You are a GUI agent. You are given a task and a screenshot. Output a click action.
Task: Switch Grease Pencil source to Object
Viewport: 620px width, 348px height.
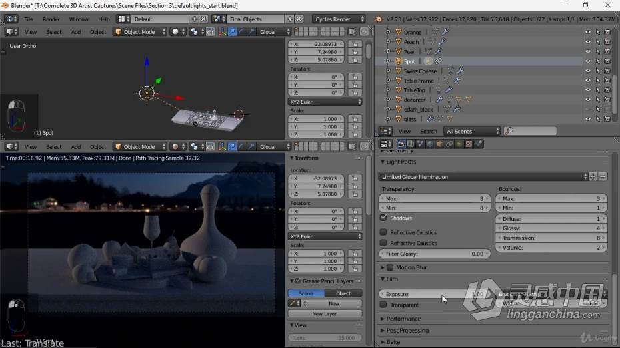click(x=343, y=293)
